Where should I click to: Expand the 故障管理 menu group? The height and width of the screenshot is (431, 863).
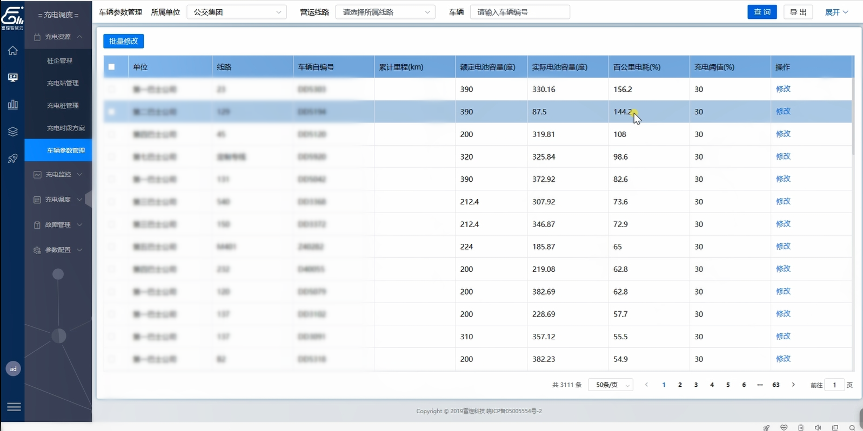click(x=58, y=224)
